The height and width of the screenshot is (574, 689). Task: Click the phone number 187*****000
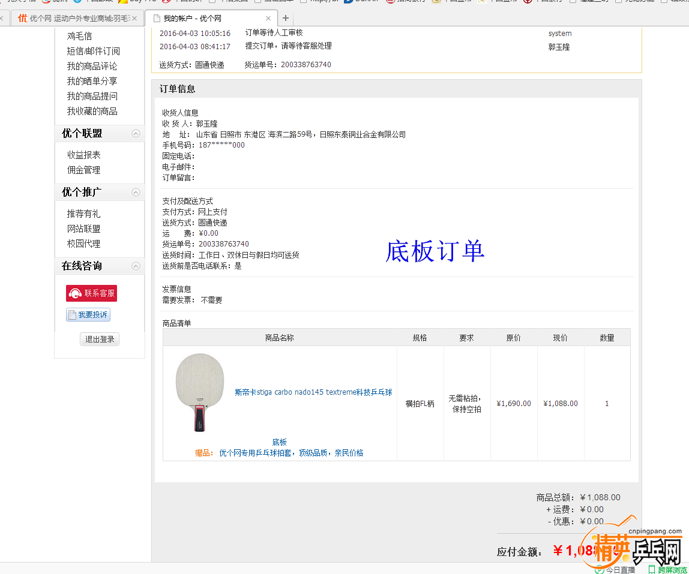tap(221, 145)
